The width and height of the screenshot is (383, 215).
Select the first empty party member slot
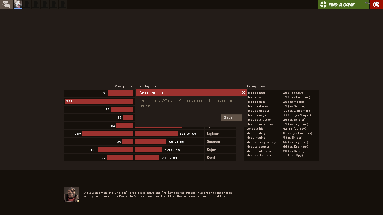point(27,4)
